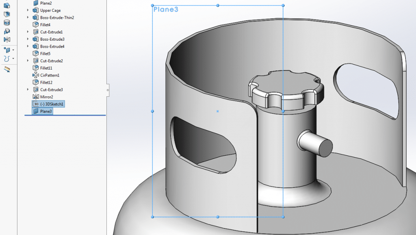The height and width of the screenshot is (235, 416).
Task: Select the Section View tool in left toolbar
Action: pyautogui.click(x=6, y=6)
